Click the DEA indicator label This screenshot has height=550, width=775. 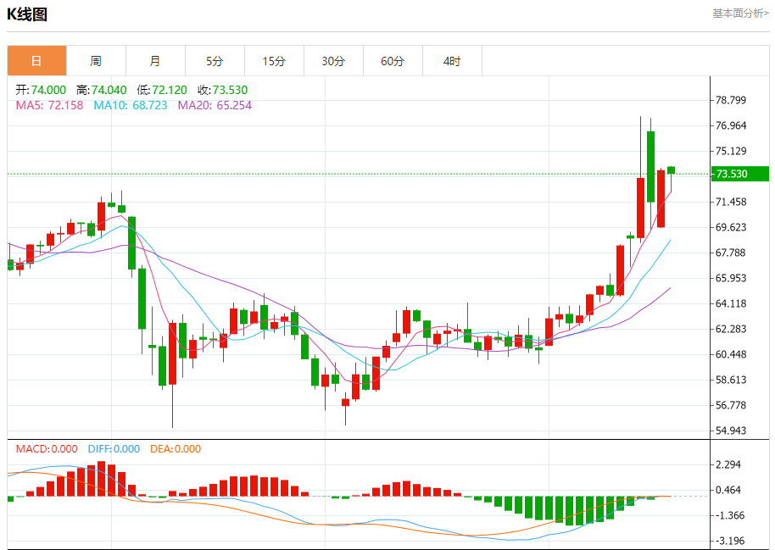[177, 449]
